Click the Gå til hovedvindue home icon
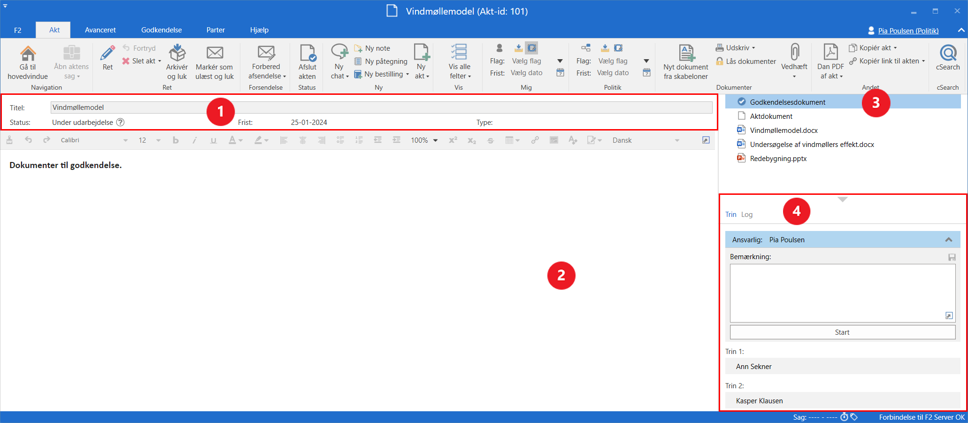This screenshot has height=423, width=968. tap(28, 54)
